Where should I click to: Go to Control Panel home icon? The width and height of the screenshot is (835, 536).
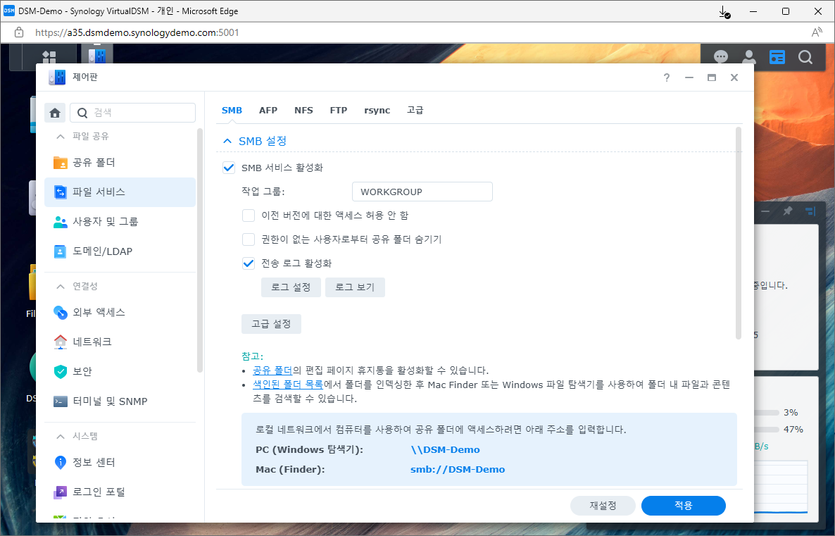tap(55, 113)
